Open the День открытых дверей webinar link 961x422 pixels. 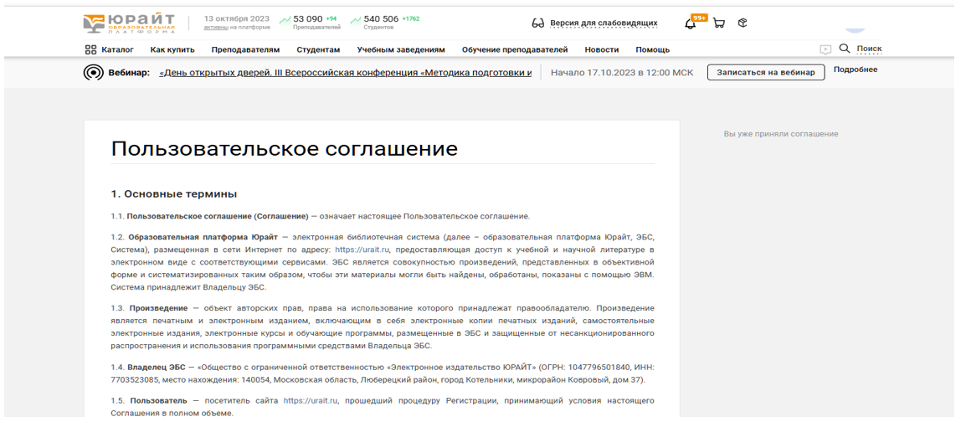coord(346,72)
